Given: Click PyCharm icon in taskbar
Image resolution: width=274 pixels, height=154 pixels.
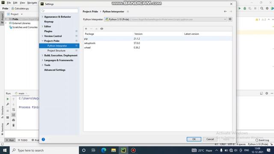Looking at the screenshot, I should 123,150.
